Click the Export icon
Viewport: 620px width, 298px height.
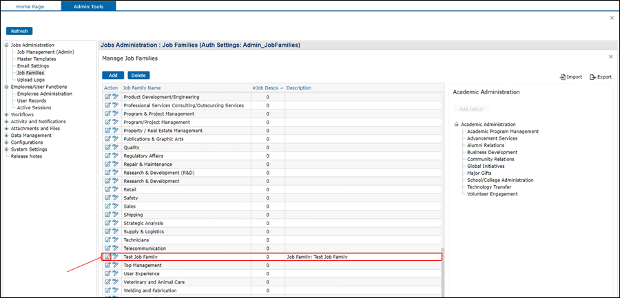click(x=592, y=77)
